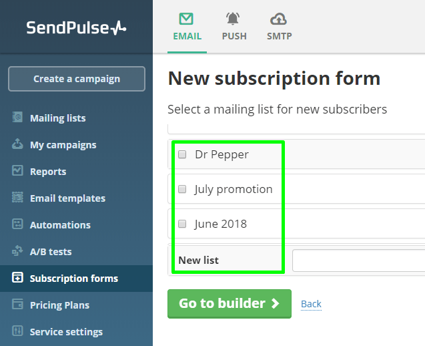Click the PUSH bell icon

coord(233,19)
